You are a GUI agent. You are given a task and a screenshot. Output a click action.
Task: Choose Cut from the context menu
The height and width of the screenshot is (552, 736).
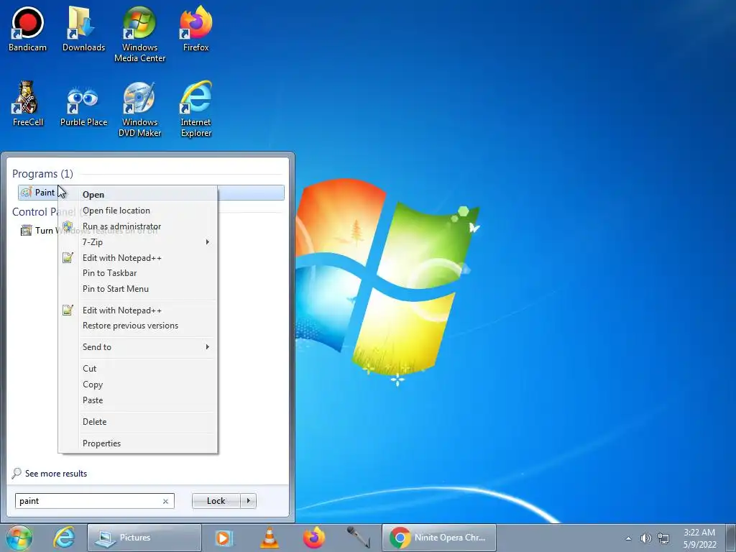click(138, 369)
